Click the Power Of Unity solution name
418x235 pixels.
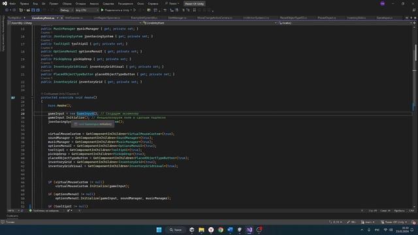(195, 4)
